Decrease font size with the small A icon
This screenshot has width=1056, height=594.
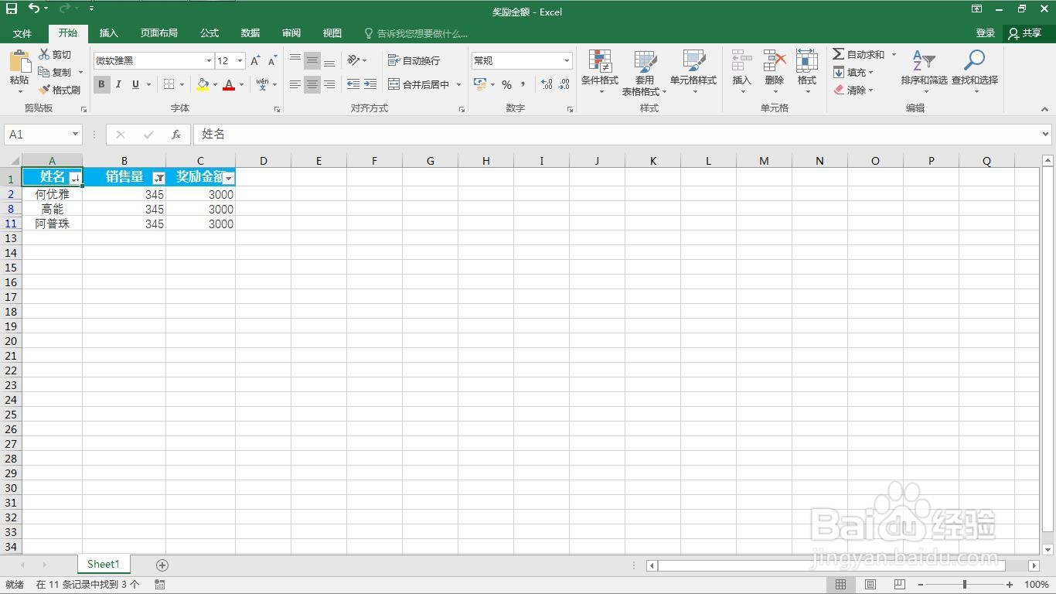272,60
